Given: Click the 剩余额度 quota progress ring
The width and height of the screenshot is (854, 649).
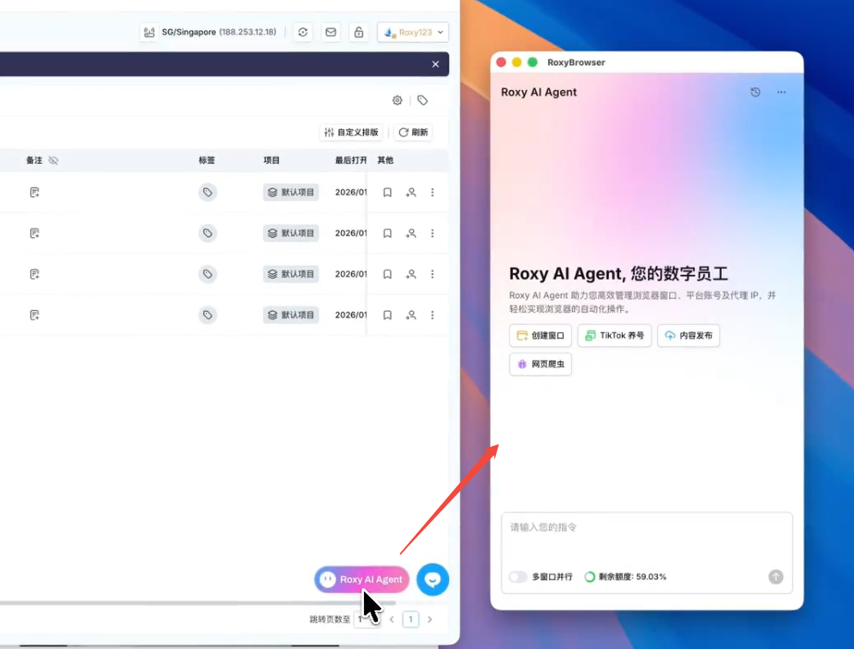Looking at the screenshot, I should click(x=589, y=577).
